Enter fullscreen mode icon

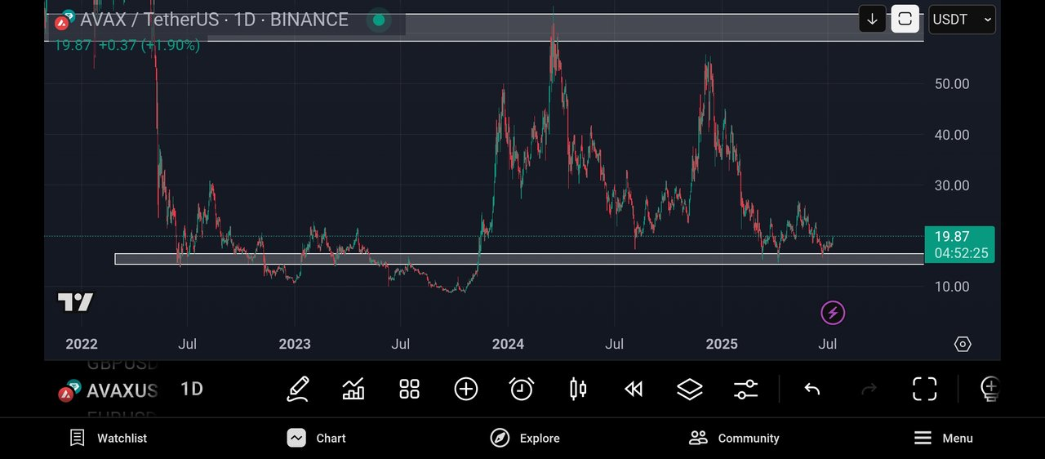(924, 389)
